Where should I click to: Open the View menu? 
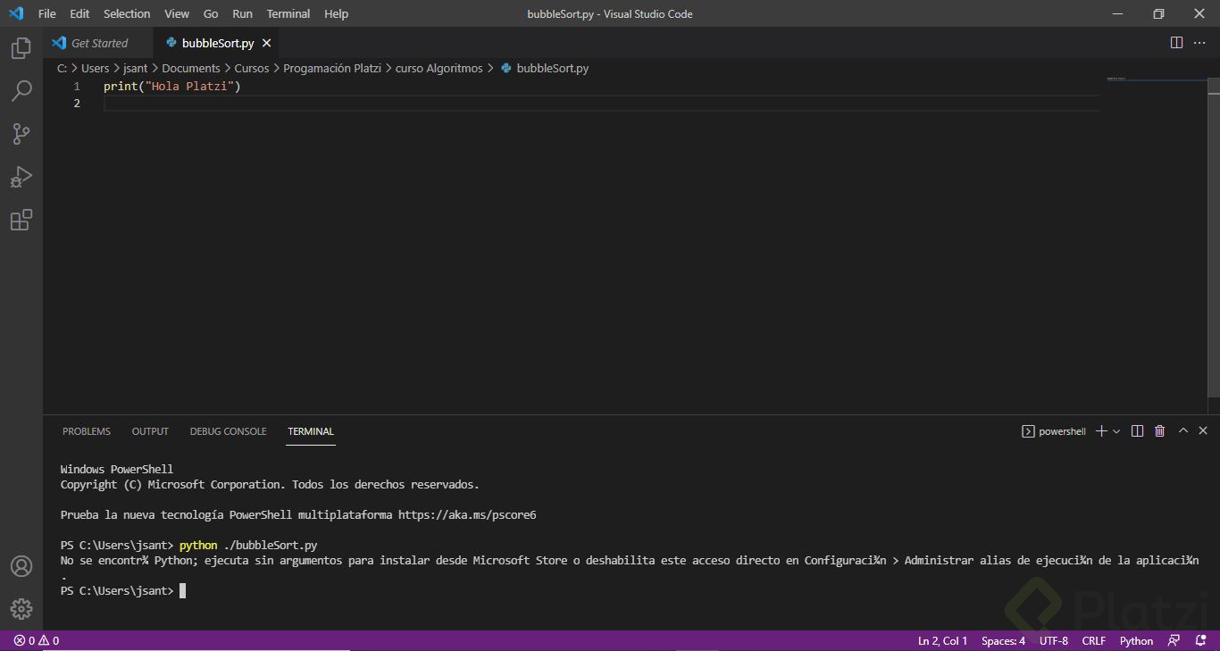point(177,13)
